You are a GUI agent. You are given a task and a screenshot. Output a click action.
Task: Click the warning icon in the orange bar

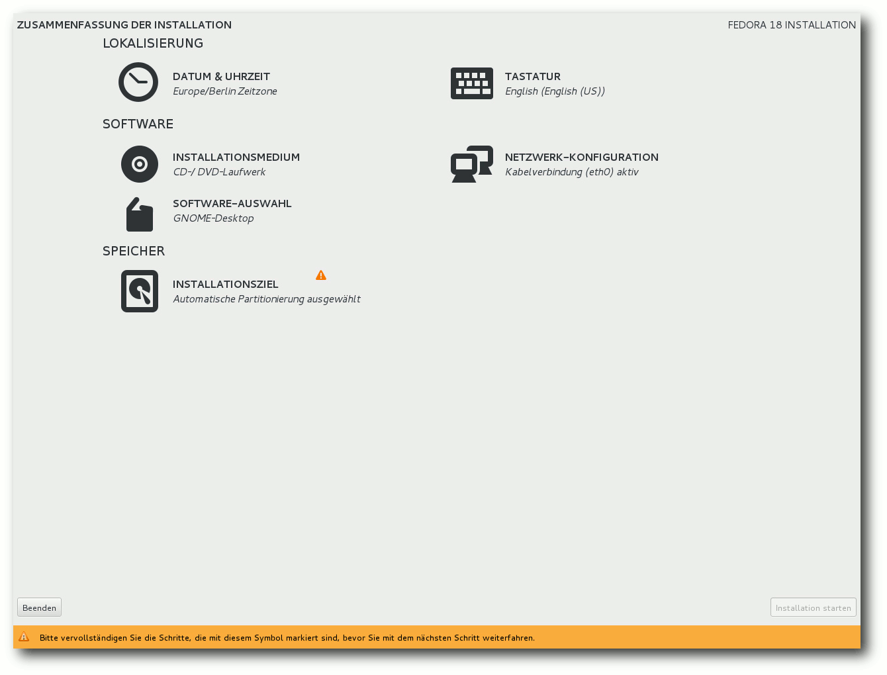coord(24,637)
